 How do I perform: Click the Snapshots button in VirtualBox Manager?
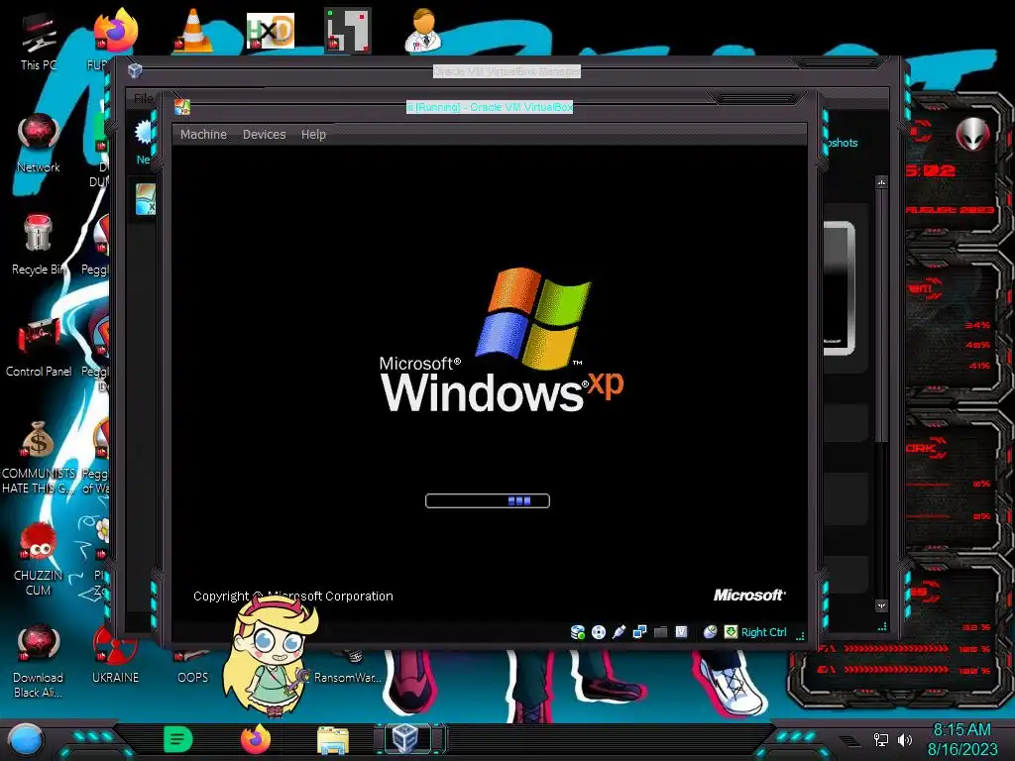point(842,143)
